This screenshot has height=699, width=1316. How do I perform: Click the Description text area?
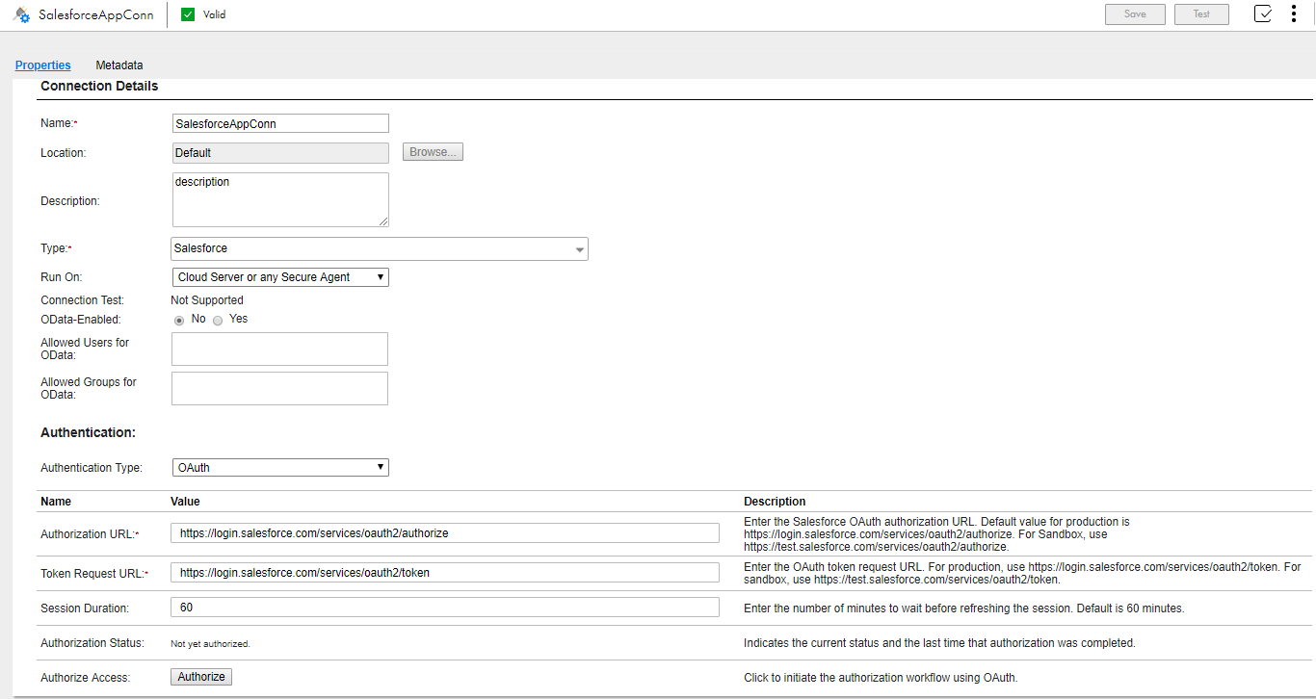point(280,200)
